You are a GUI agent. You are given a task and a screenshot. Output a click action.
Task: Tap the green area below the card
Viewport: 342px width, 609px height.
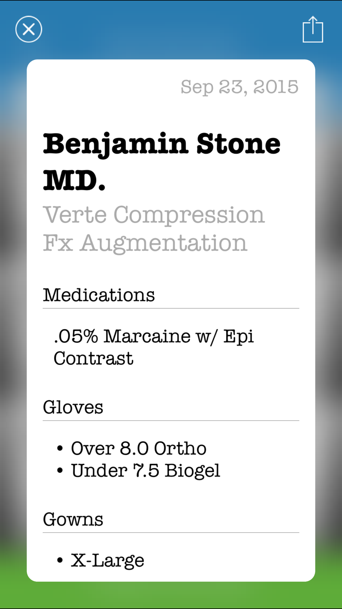coord(171,595)
